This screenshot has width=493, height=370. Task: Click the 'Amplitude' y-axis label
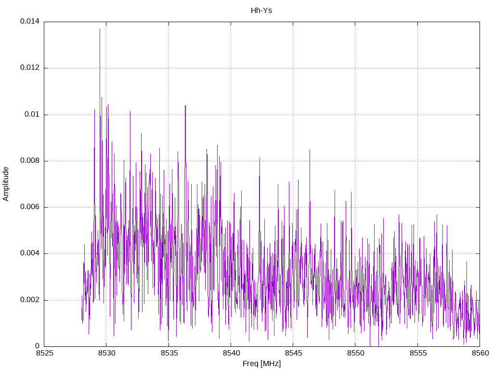(x=6, y=184)
